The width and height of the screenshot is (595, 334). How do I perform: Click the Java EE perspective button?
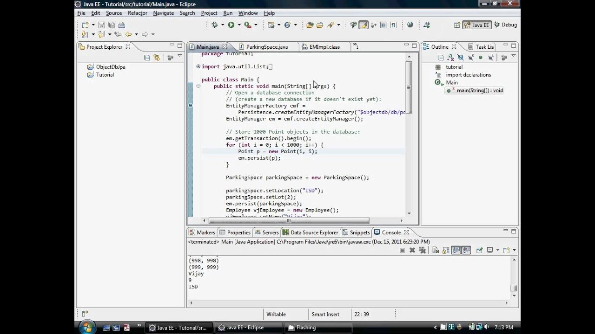point(476,25)
